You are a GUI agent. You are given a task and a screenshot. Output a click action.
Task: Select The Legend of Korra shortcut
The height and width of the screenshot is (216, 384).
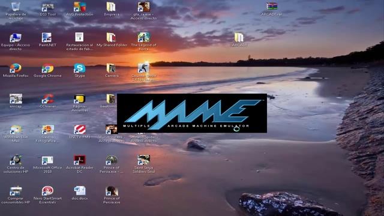tap(143, 37)
